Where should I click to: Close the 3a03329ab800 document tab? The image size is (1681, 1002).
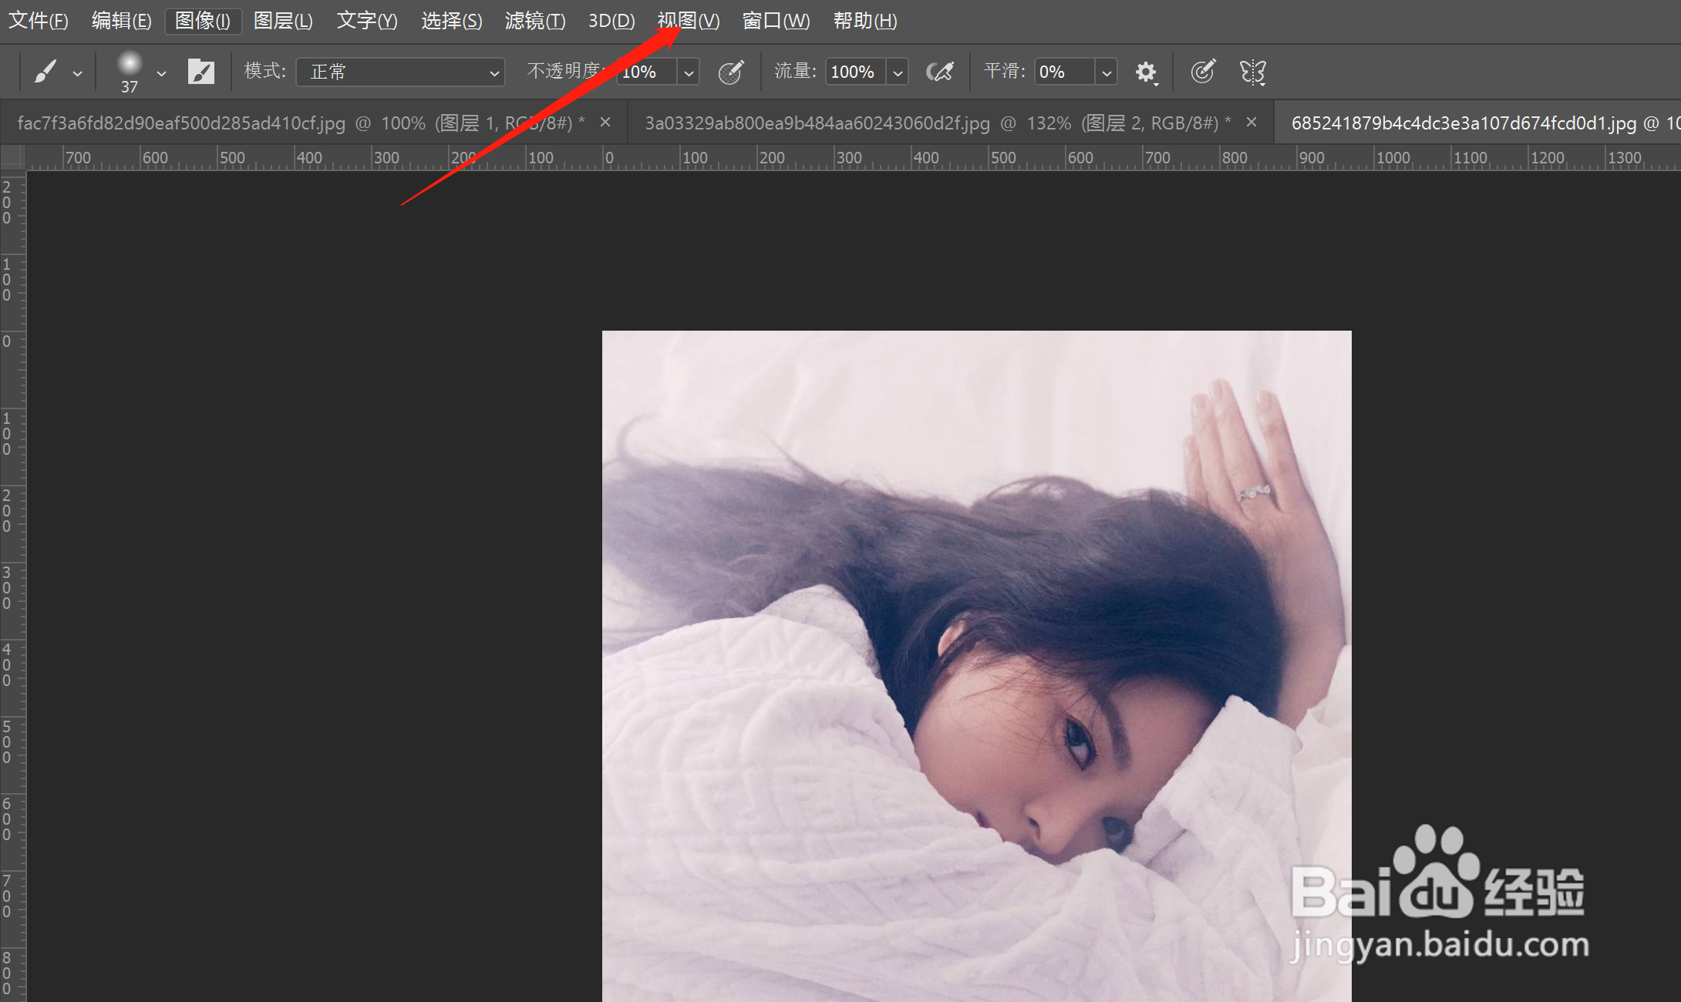click(x=1251, y=122)
